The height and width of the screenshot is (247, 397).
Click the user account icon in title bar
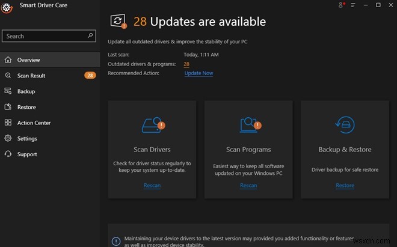tap(342, 5)
